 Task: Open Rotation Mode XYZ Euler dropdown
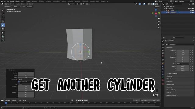coord(183,64)
